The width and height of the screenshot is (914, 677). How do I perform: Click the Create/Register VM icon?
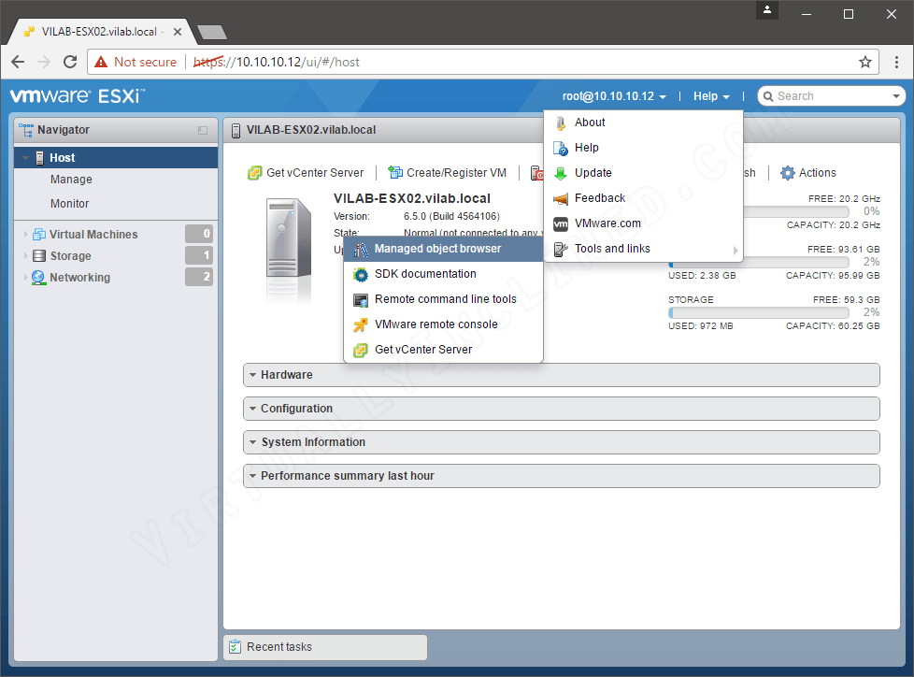tap(396, 172)
